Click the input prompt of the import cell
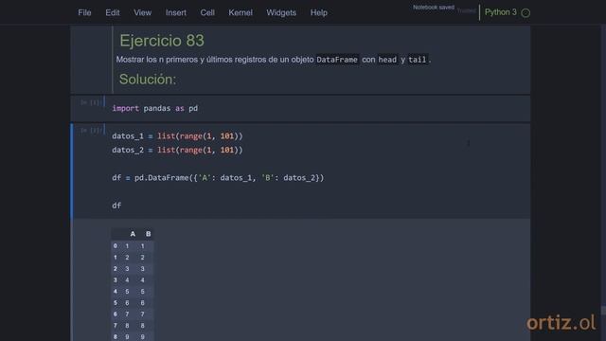Viewport: 606px width, 341px height. click(x=91, y=102)
